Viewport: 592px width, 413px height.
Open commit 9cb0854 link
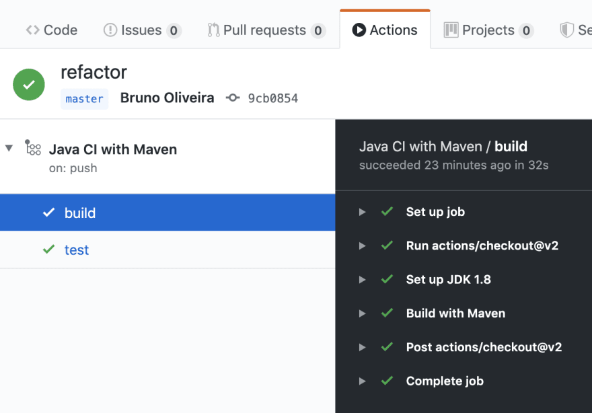pyautogui.click(x=273, y=98)
